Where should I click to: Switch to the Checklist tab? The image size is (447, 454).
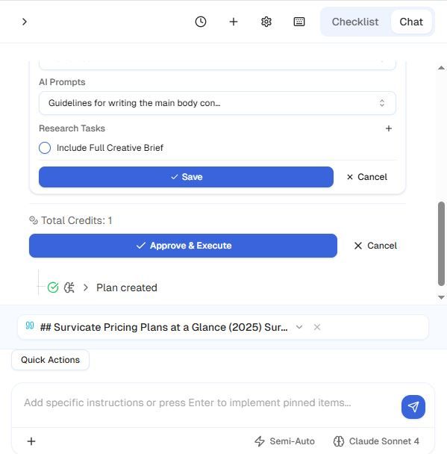pos(355,22)
